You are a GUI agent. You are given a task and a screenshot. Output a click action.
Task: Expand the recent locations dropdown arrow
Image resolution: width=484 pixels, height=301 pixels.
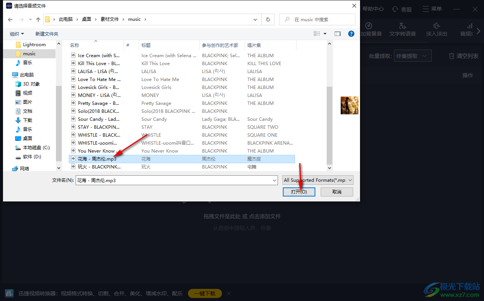30,19
